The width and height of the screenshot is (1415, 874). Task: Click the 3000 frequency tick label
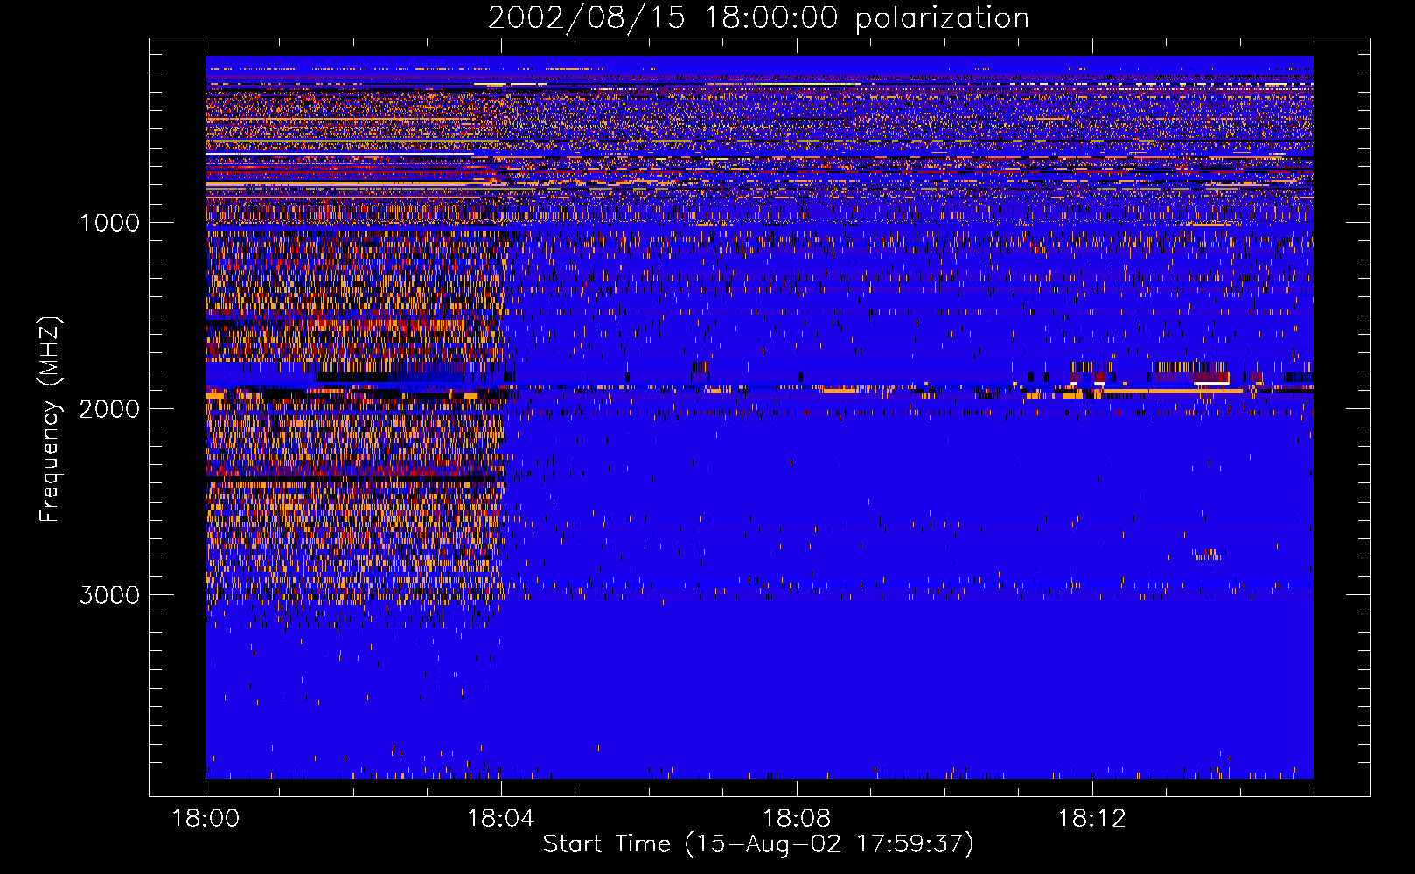click(x=109, y=595)
